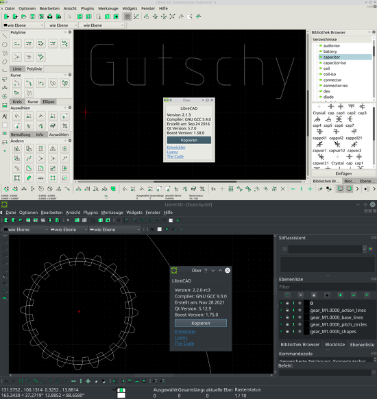Toggle snap on grid icon in the light window bottom toolbar
377x399 pixels.
pyautogui.click(x=231, y=189)
